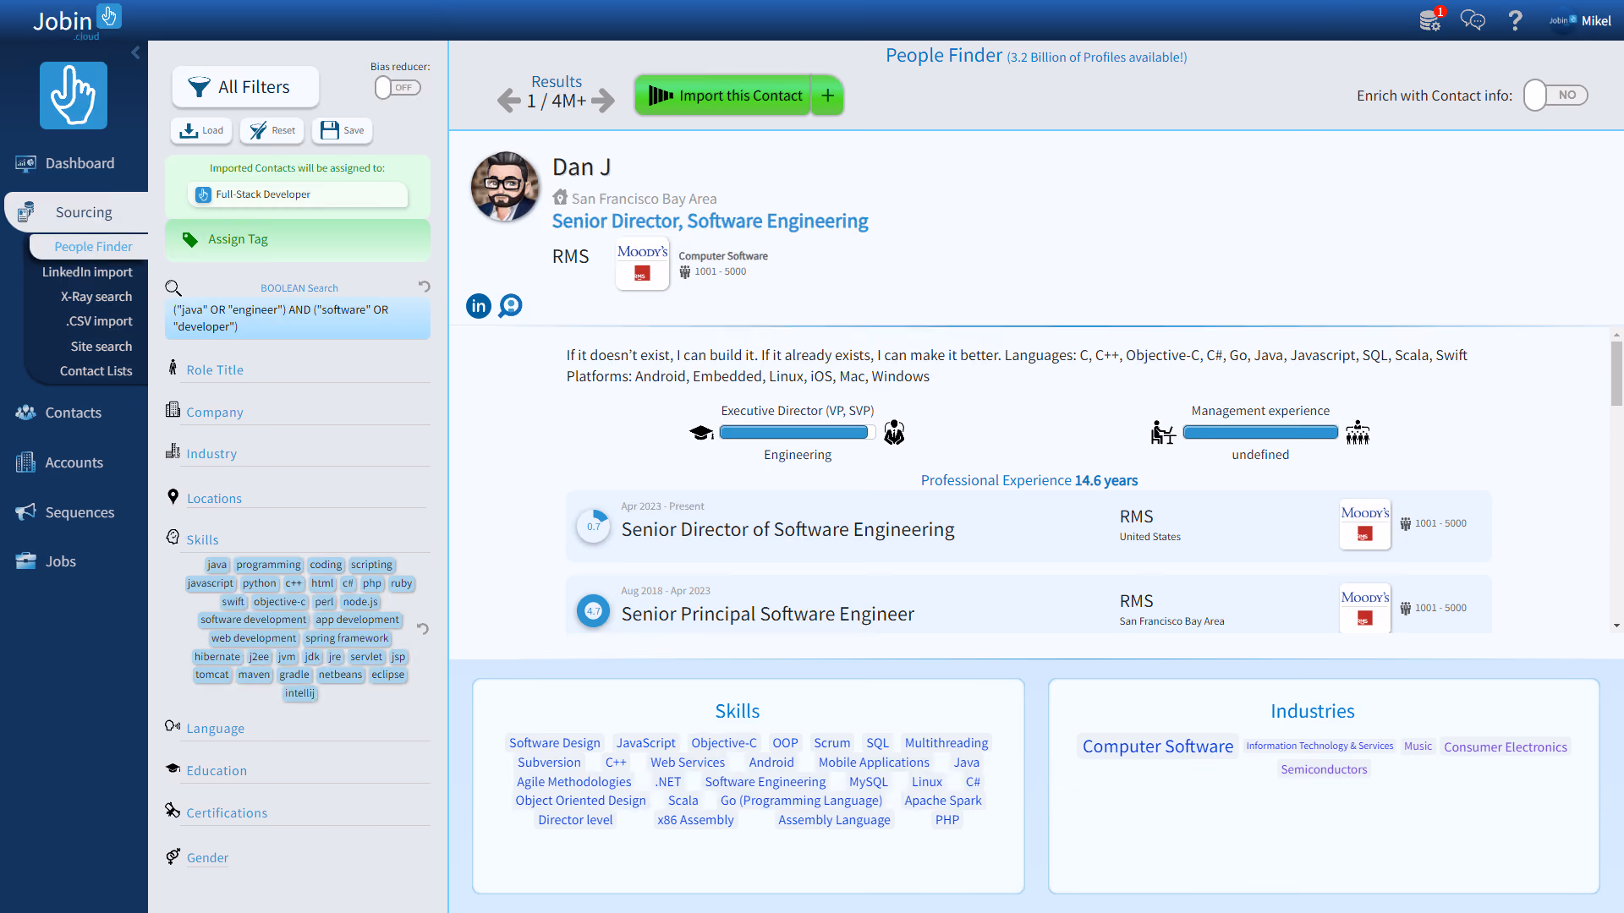Screen dimensions: 1624x913
Task: Open the help question mark icon
Action: 1515,20
